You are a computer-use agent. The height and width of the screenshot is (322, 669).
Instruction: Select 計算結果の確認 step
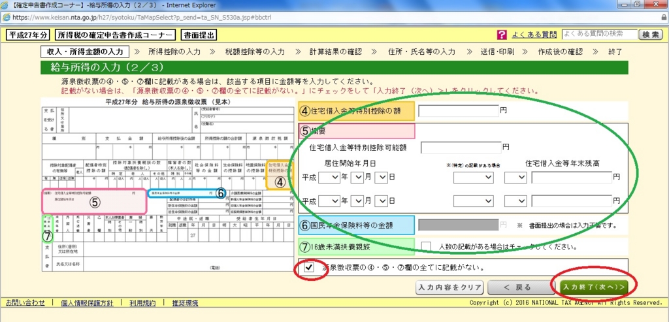click(335, 52)
